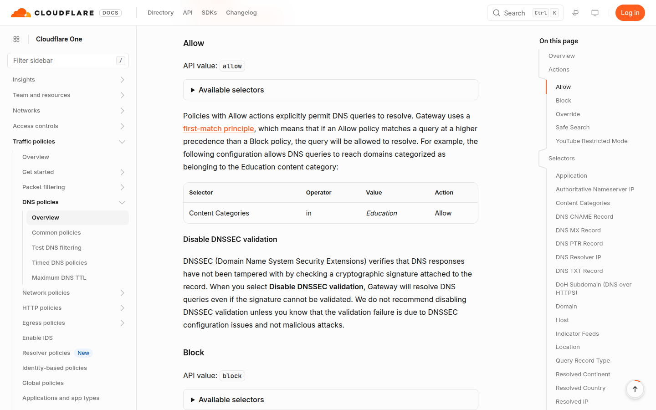
Task: Jump to Content Categories section
Action: [x=583, y=203]
